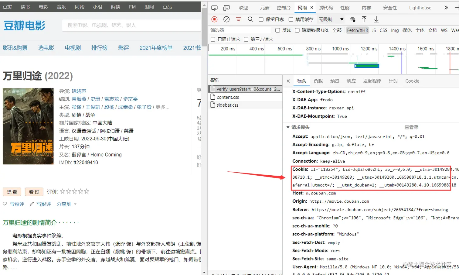Filter requests by Img type
The height and width of the screenshot is (275, 459).
395,30
